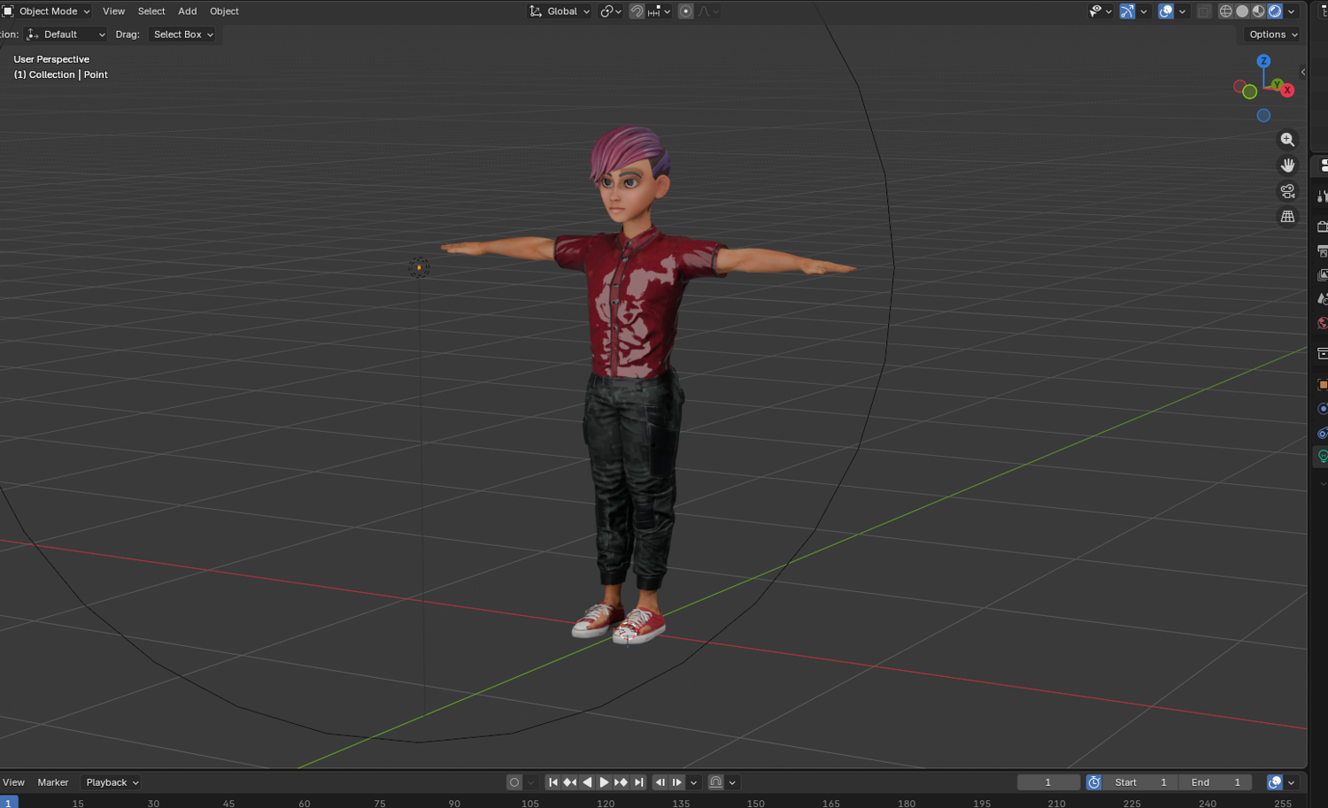
Task: Open the Select Box drag dropdown
Action: point(183,35)
